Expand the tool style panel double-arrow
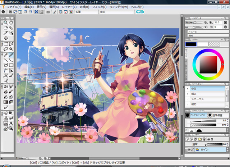This screenshot has height=167, width=230. tap(227, 111)
